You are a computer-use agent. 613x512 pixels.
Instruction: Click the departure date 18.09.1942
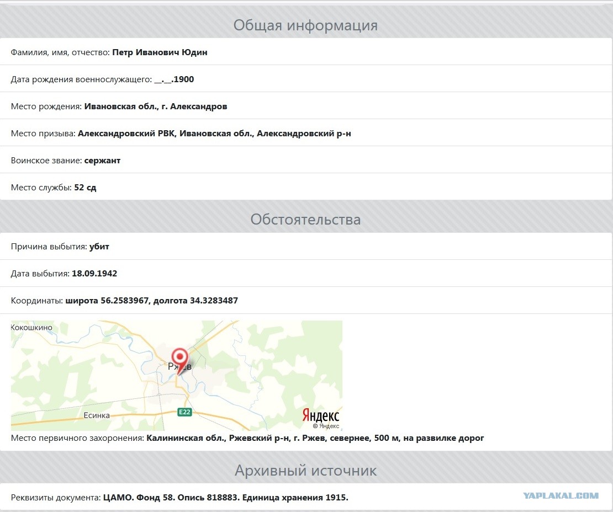[x=94, y=273]
